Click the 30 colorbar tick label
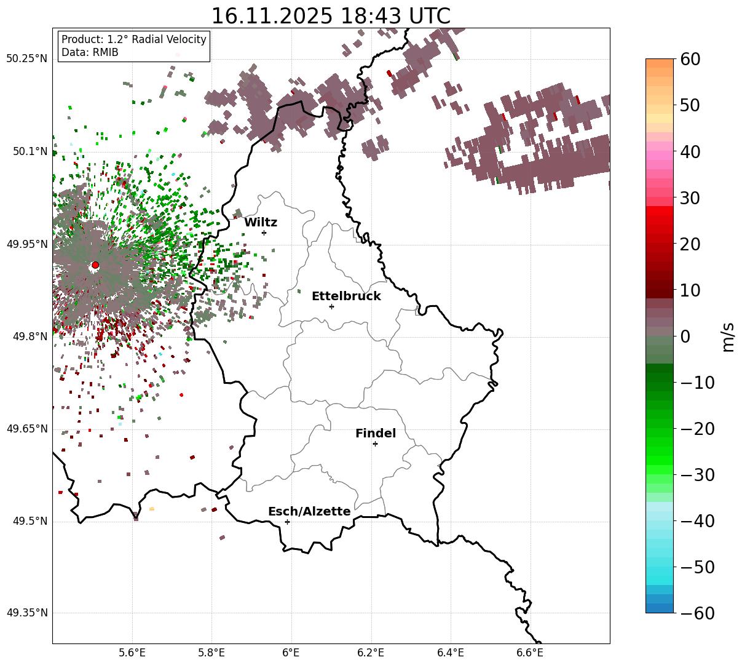The height and width of the screenshot is (665, 742). pyautogui.click(x=690, y=197)
